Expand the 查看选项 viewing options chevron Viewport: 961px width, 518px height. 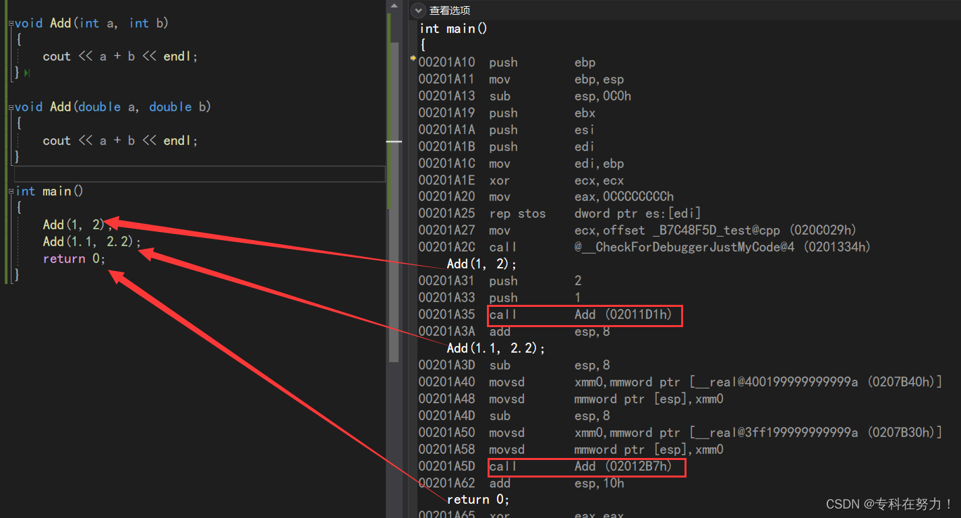[x=419, y=10]
